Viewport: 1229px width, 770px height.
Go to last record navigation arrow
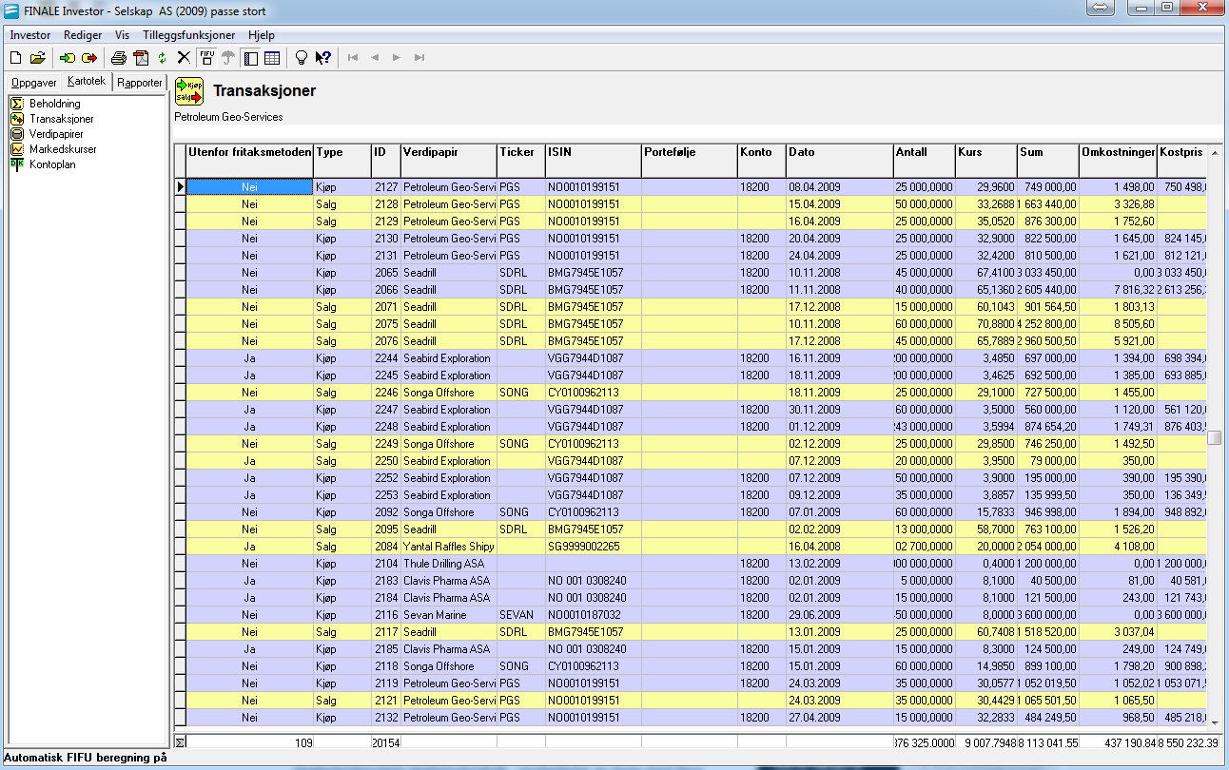pyautogui.click(x=419, y=58)
